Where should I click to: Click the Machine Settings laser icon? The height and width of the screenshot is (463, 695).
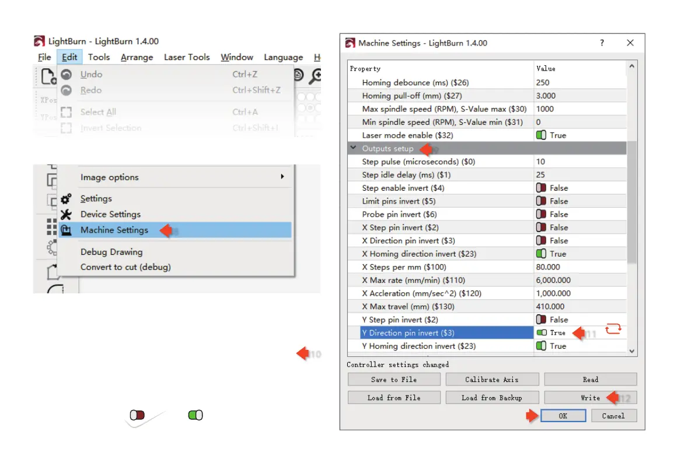point(66,230)
